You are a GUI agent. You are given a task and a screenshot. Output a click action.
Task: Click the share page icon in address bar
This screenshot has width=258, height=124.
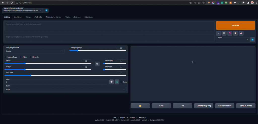pos(199,3)
